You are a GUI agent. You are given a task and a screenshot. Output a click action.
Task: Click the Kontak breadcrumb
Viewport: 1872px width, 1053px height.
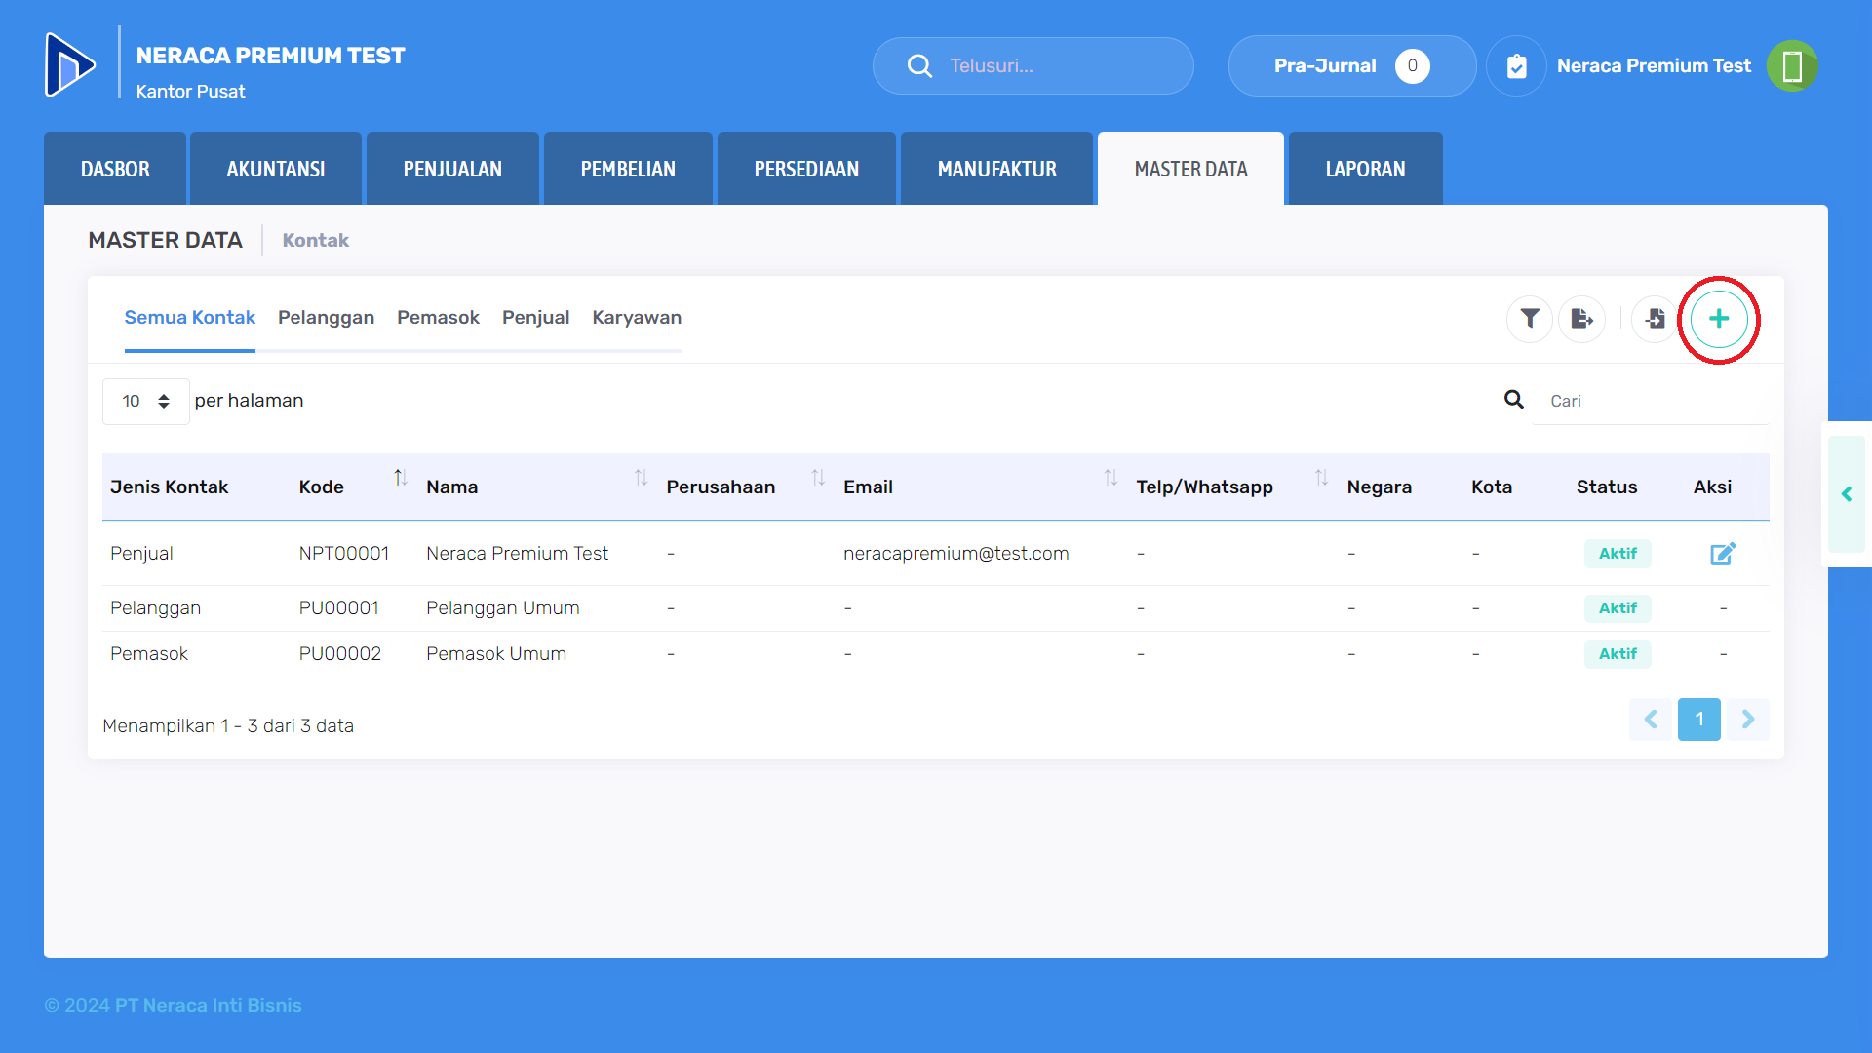click(315, 240)
